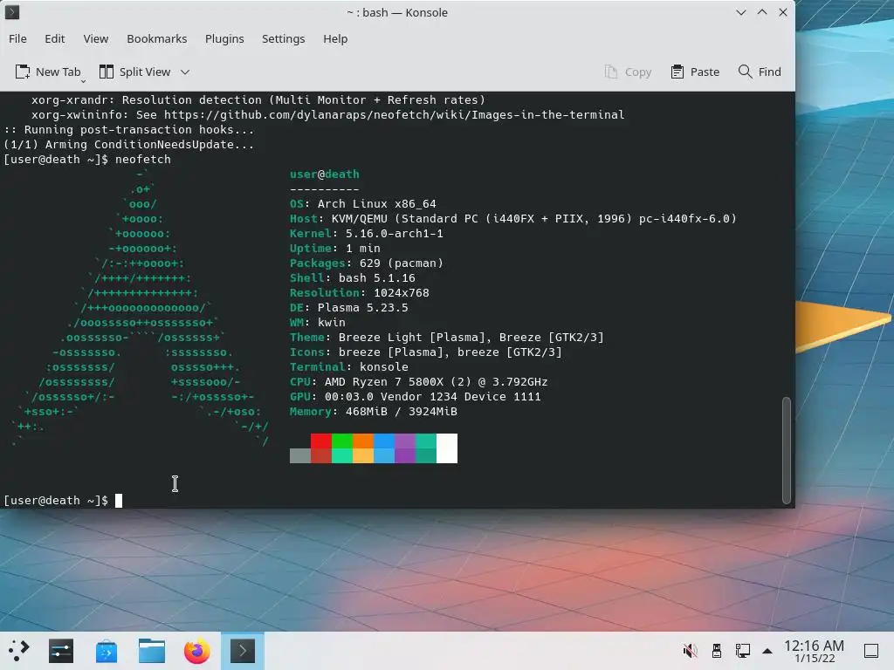This screenshot has width=894, height=670.
Task: Click the typed 'neofetch' command text
Action: tap(143, 160)
